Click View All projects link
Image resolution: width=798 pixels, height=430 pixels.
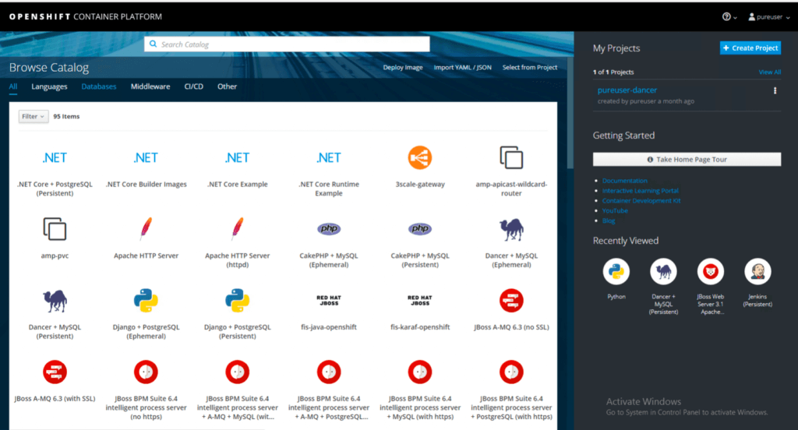point(769,72)
